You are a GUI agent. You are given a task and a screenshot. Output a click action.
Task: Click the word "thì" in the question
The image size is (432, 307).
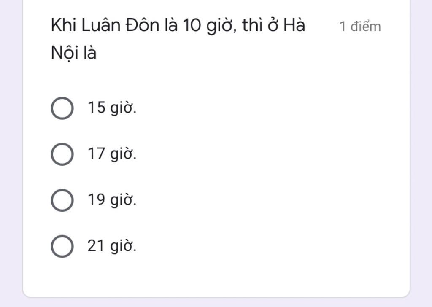(x=253, y=26)
